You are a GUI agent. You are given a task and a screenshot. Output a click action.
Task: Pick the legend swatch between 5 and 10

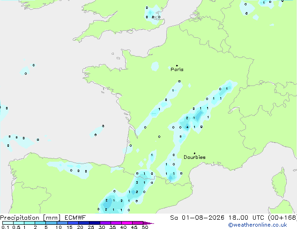51,223
